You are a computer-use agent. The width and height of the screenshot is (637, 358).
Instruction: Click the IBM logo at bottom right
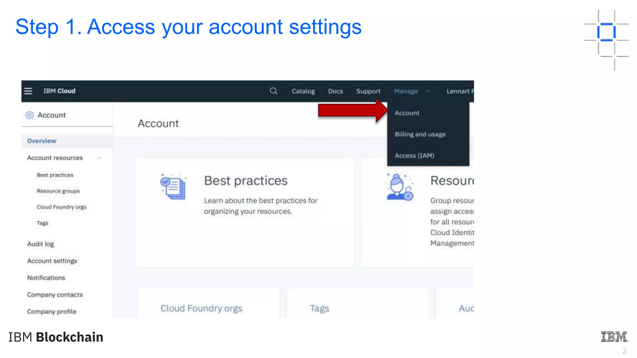pyautogui.click(x=614, y=337)
